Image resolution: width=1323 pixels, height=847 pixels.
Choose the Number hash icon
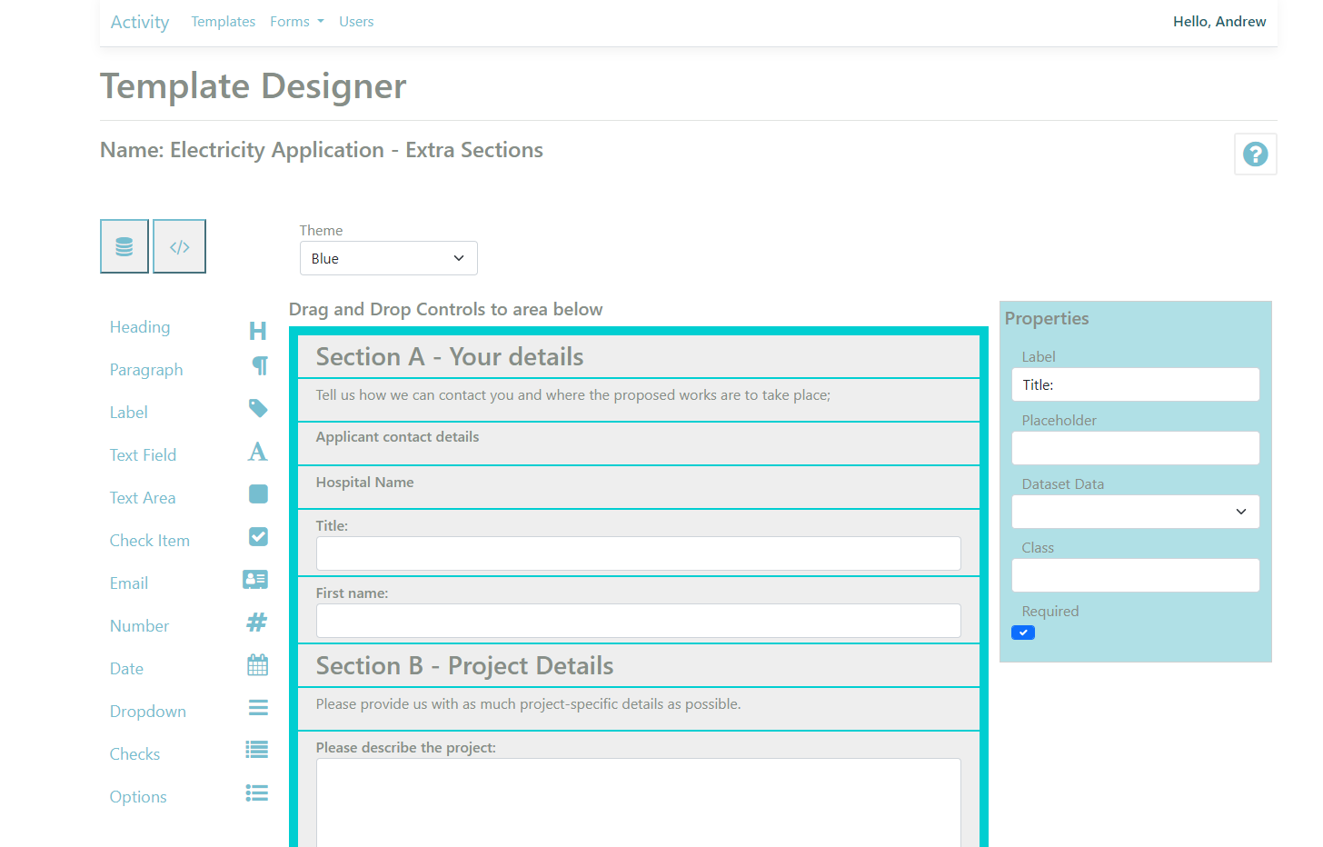point(257,623)
